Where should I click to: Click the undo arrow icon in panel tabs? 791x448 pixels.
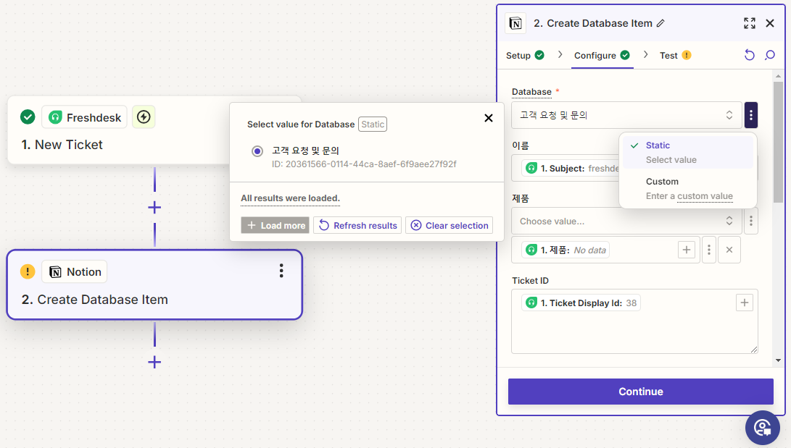[x=750, y=55]
